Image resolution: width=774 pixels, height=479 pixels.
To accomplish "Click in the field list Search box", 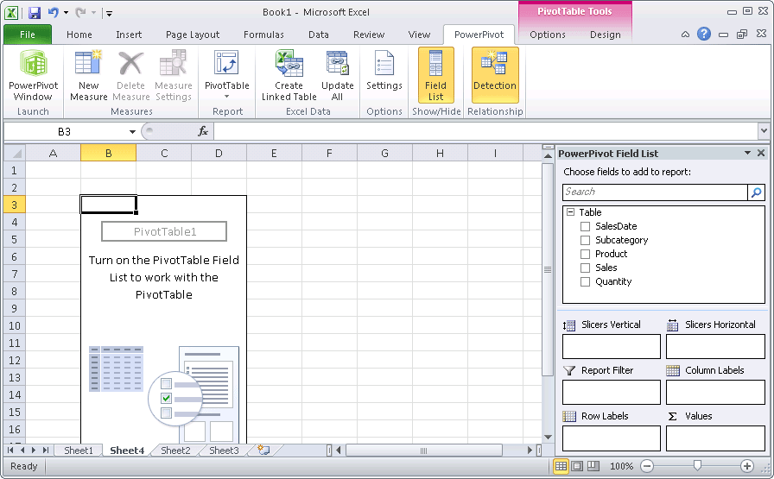I will tap(655, 192).
